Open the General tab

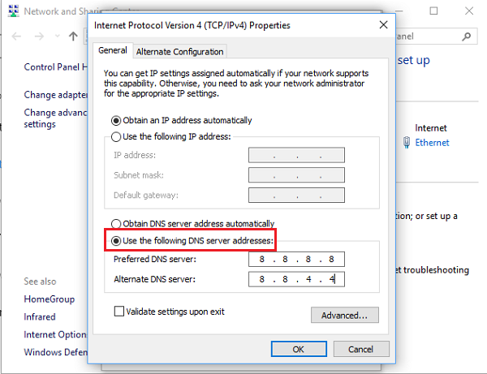click(x=113, y=51)
